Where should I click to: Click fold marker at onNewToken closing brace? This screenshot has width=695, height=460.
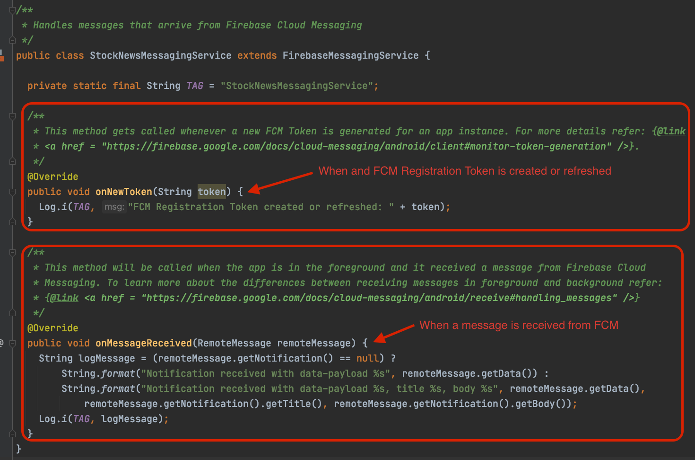pyautogui.click(x=13, y=221)
